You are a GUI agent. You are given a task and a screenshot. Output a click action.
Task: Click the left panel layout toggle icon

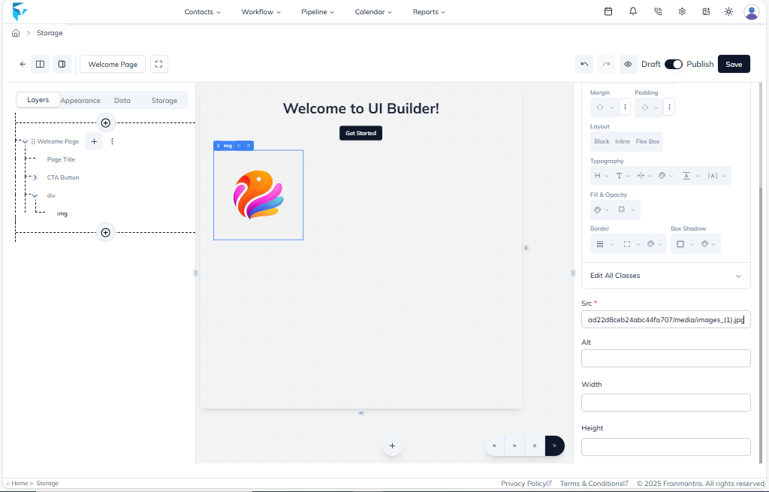tap(40, 64)
